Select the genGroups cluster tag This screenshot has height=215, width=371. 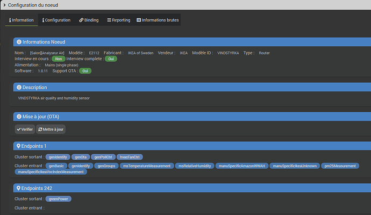[x=106, y=166]
